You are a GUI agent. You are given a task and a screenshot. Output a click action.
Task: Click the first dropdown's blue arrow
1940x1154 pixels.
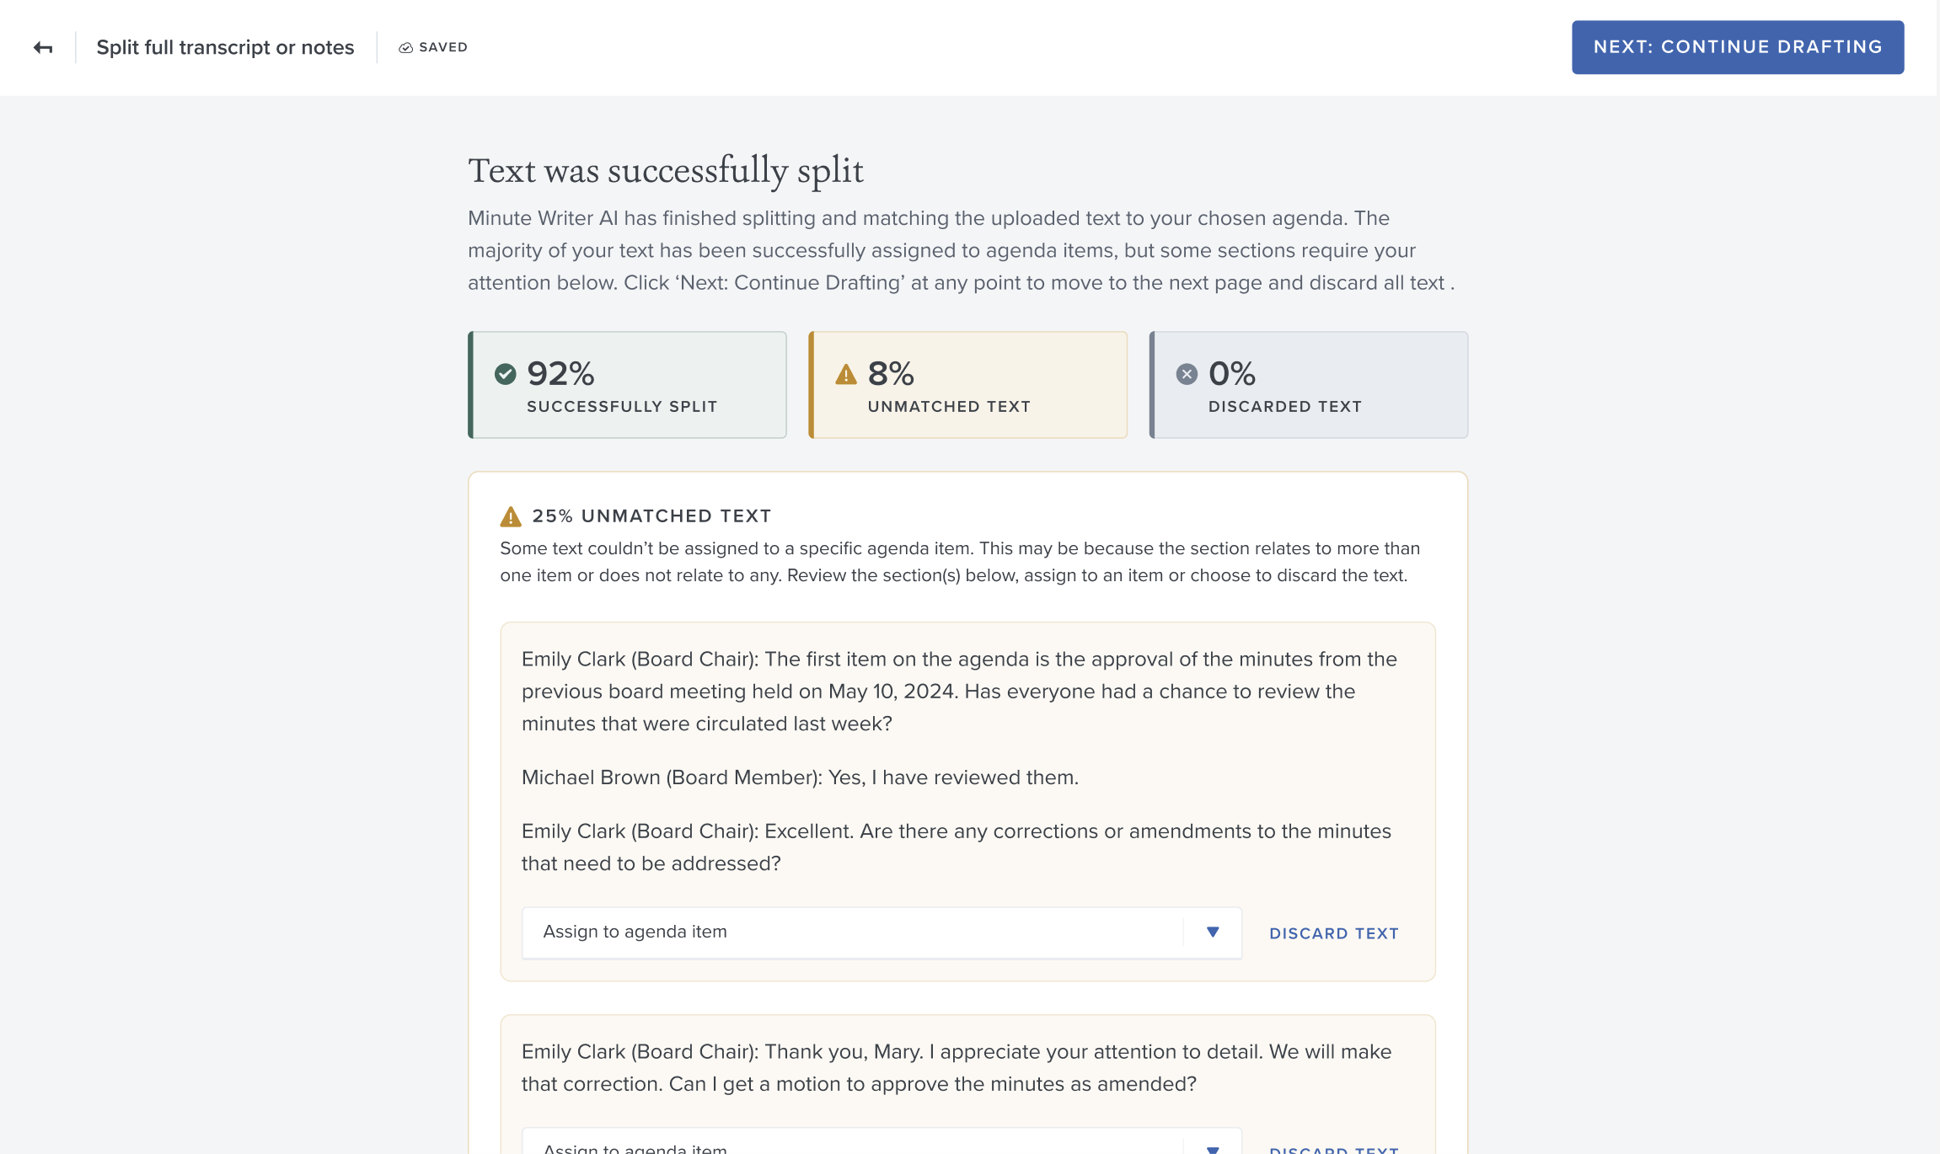click(x=1213, y=932)
